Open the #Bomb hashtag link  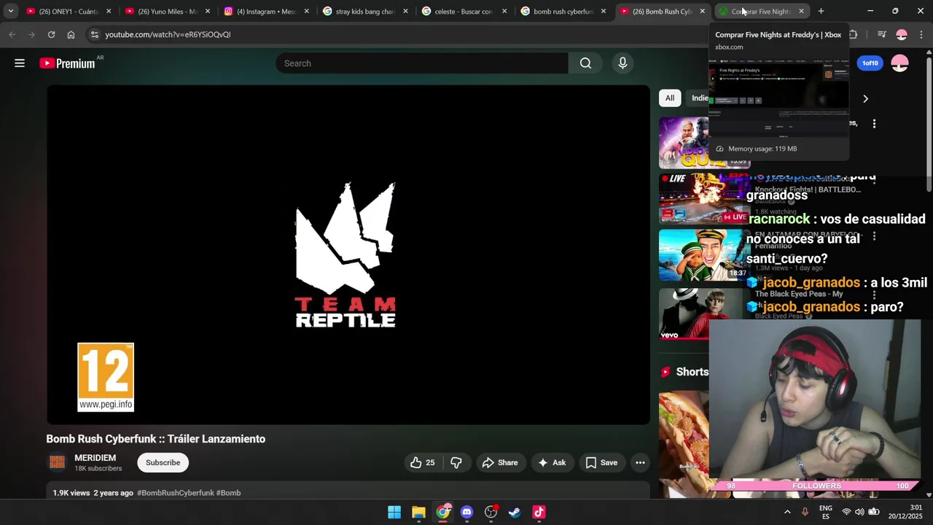229,493
